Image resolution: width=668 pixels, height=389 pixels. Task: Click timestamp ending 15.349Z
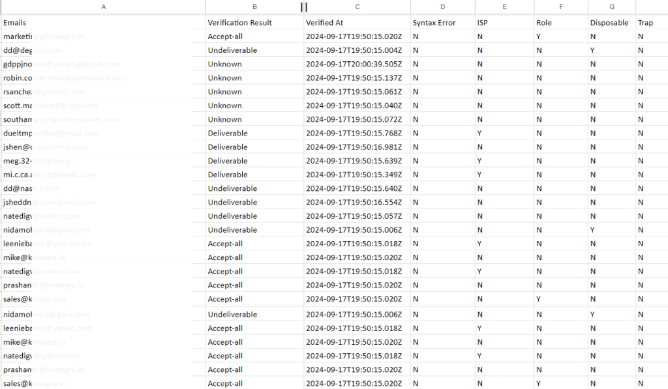pos(354,175)
